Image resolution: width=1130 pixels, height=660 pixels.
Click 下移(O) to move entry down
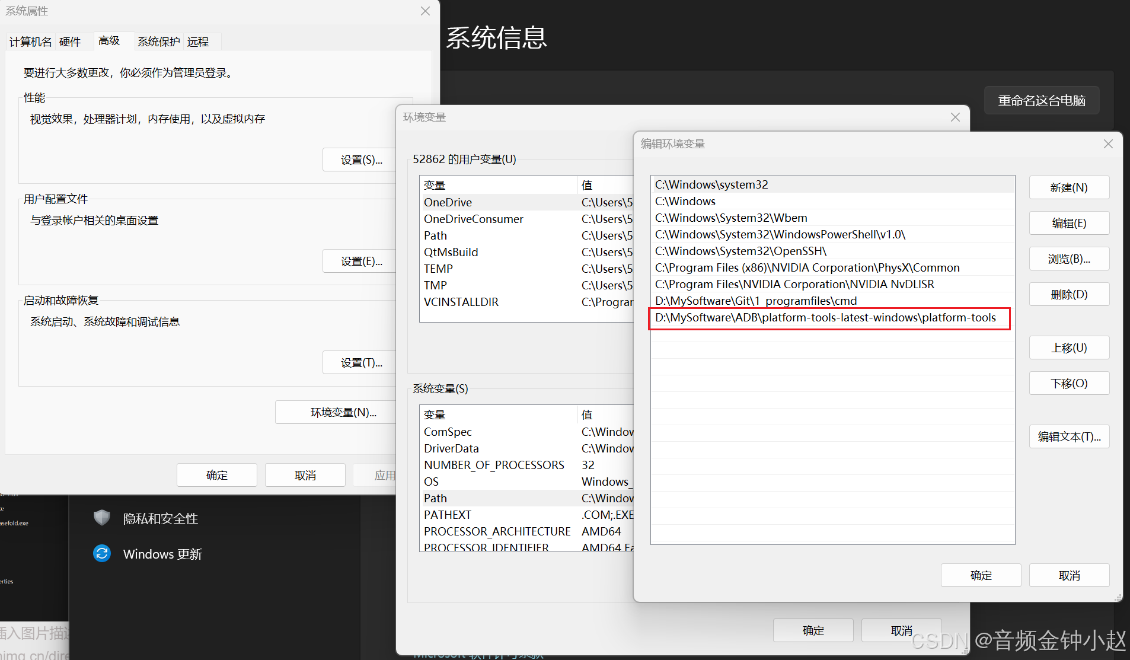pos(1069,383)
